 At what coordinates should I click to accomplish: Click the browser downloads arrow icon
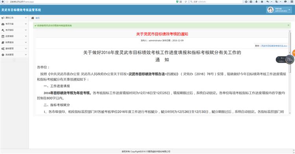click(x=256, y=2)
